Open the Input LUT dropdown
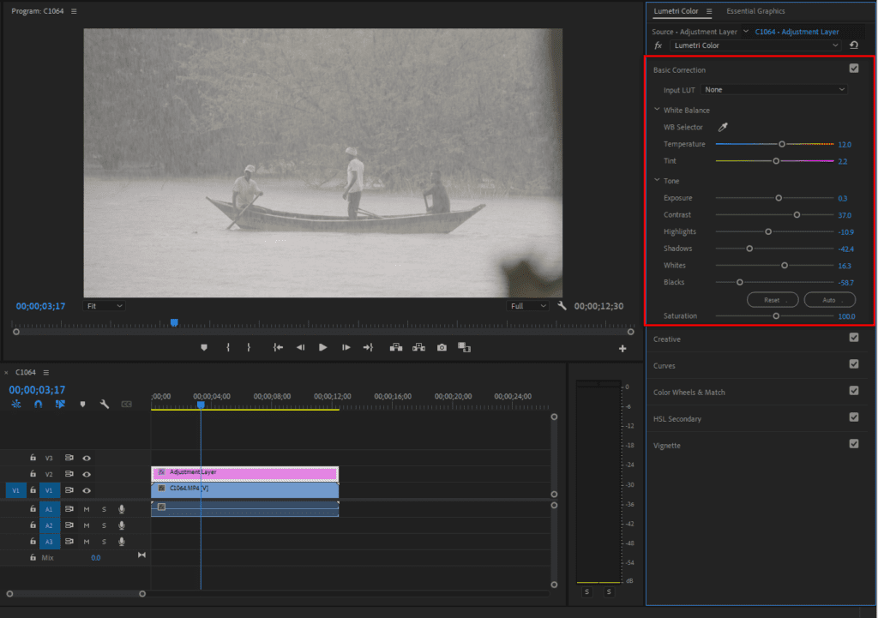The height and width of the screenshot is (618, 878). point(773,89)
